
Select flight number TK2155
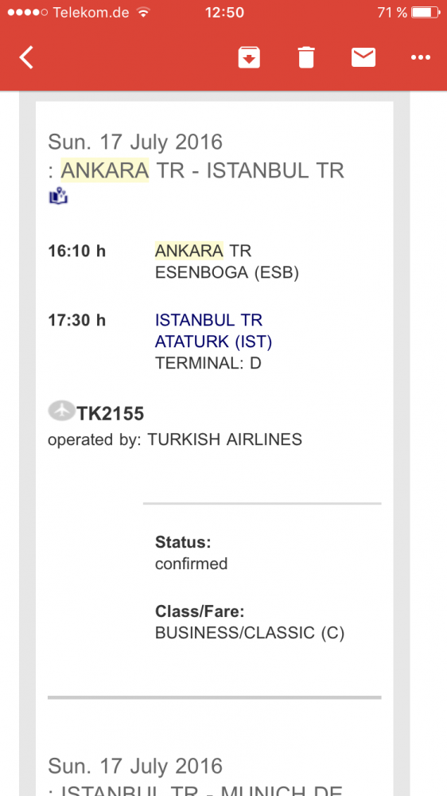click(x=111, y=414)
